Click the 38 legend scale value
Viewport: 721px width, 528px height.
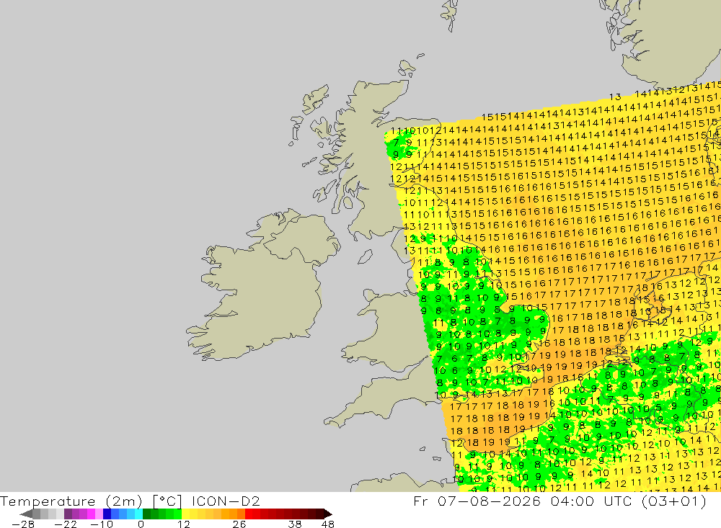295,524
